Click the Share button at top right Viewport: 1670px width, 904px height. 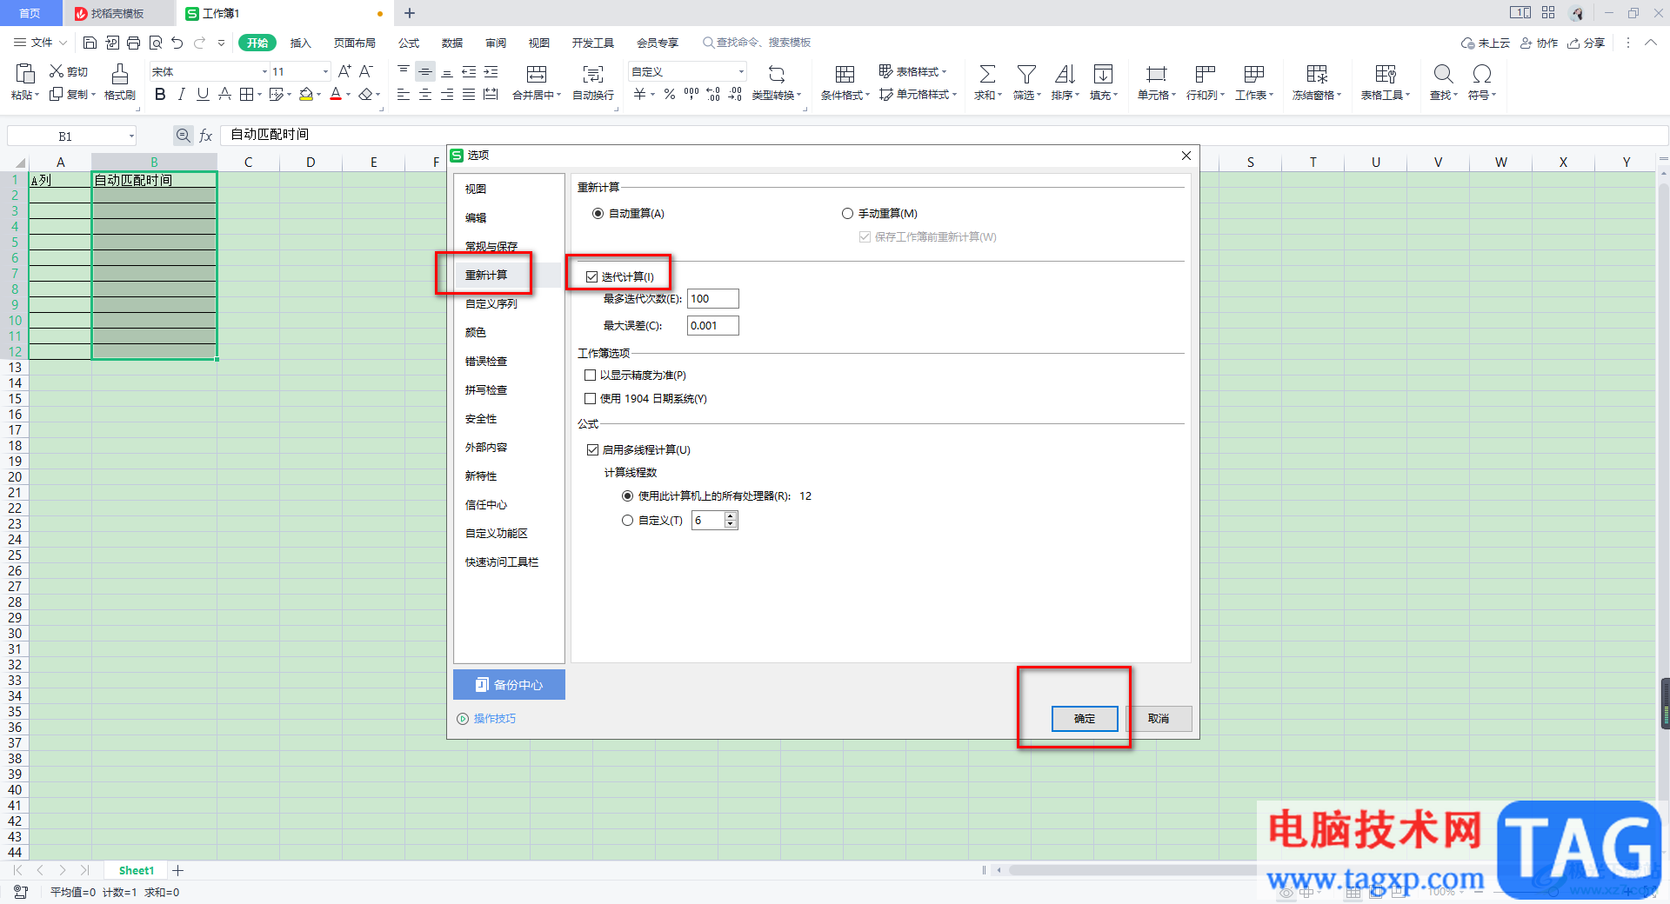pos(1586,43)
